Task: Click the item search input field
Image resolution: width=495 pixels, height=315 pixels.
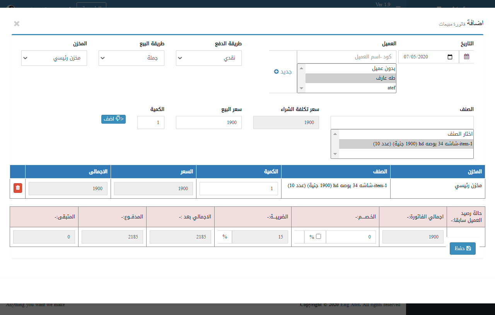Action: [402, 123]
